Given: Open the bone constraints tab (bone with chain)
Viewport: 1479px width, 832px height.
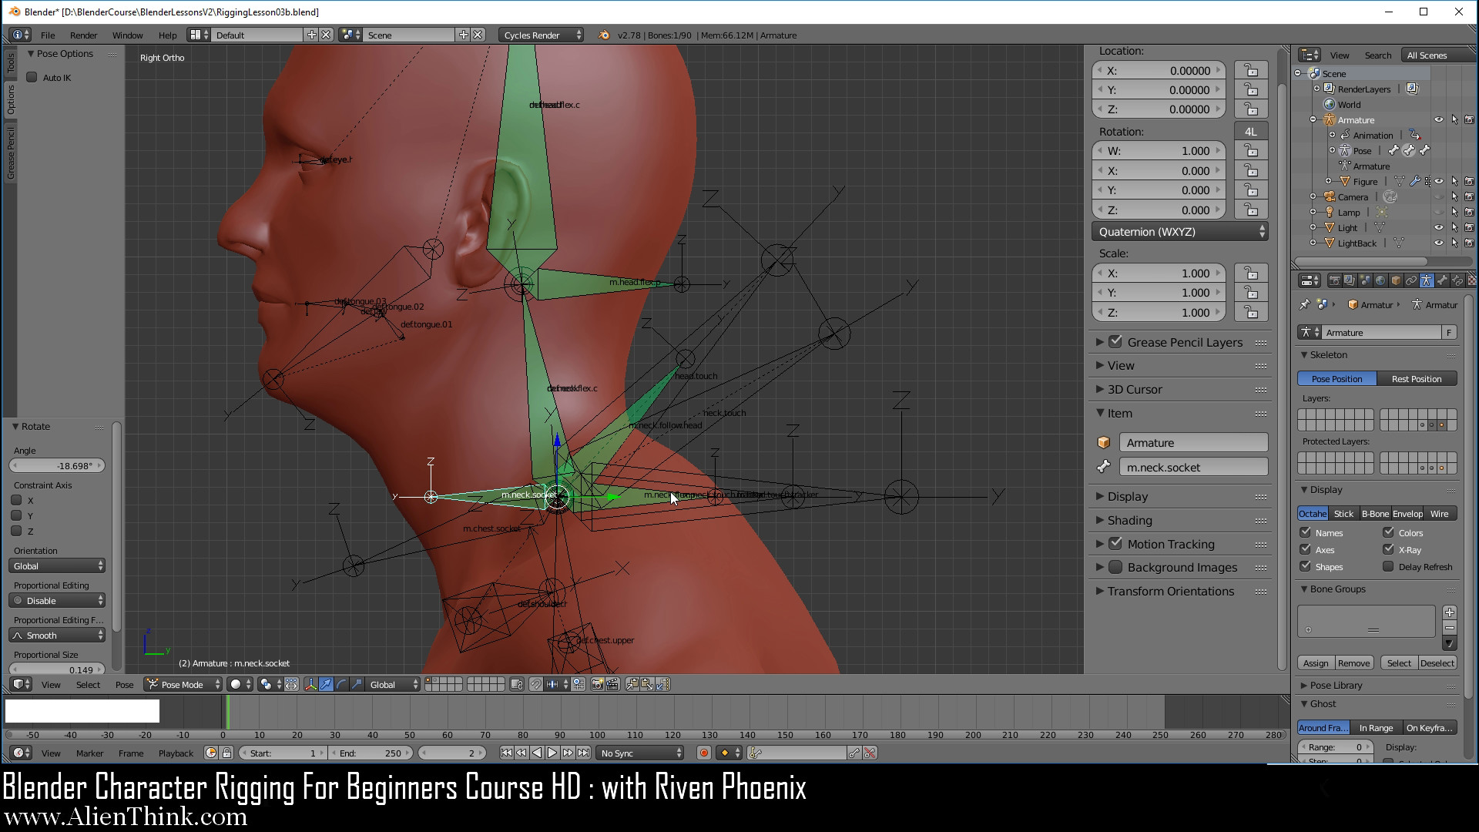Looking at the screenshot, I should coord(1458,280).
